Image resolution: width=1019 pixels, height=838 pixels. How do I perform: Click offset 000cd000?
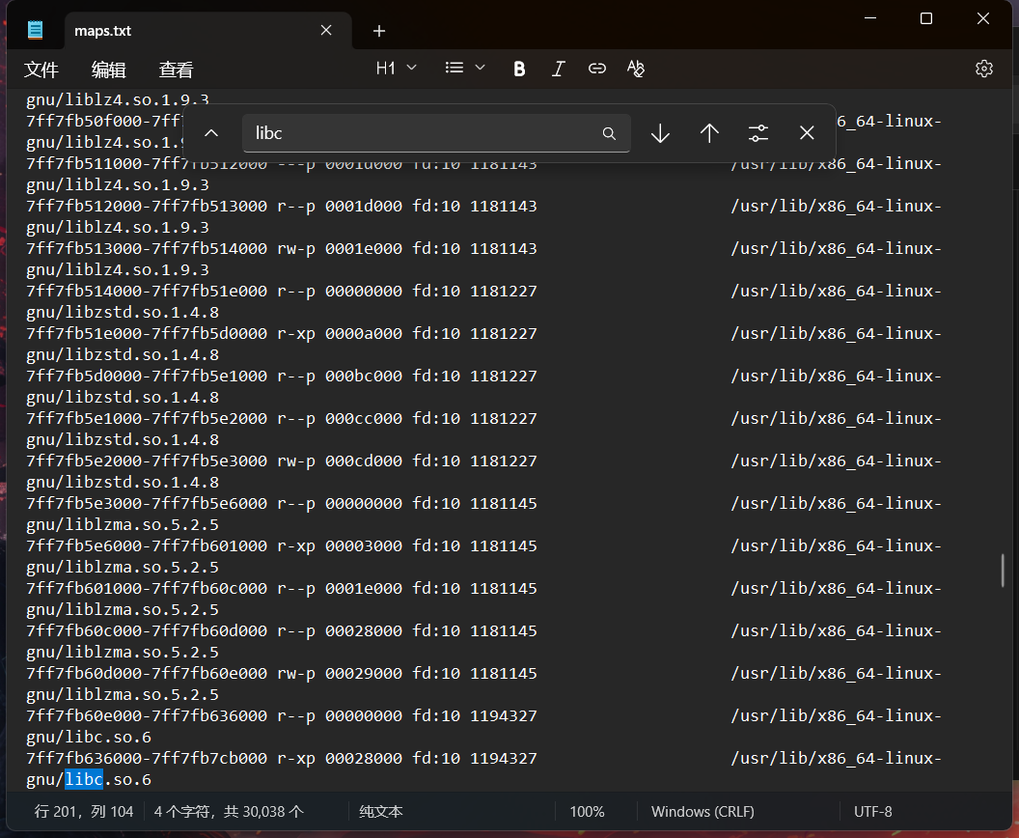(x=364, y=461)
